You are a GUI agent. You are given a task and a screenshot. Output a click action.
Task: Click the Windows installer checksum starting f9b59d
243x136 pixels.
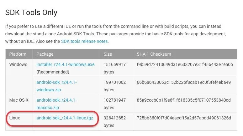pos(185,64)
